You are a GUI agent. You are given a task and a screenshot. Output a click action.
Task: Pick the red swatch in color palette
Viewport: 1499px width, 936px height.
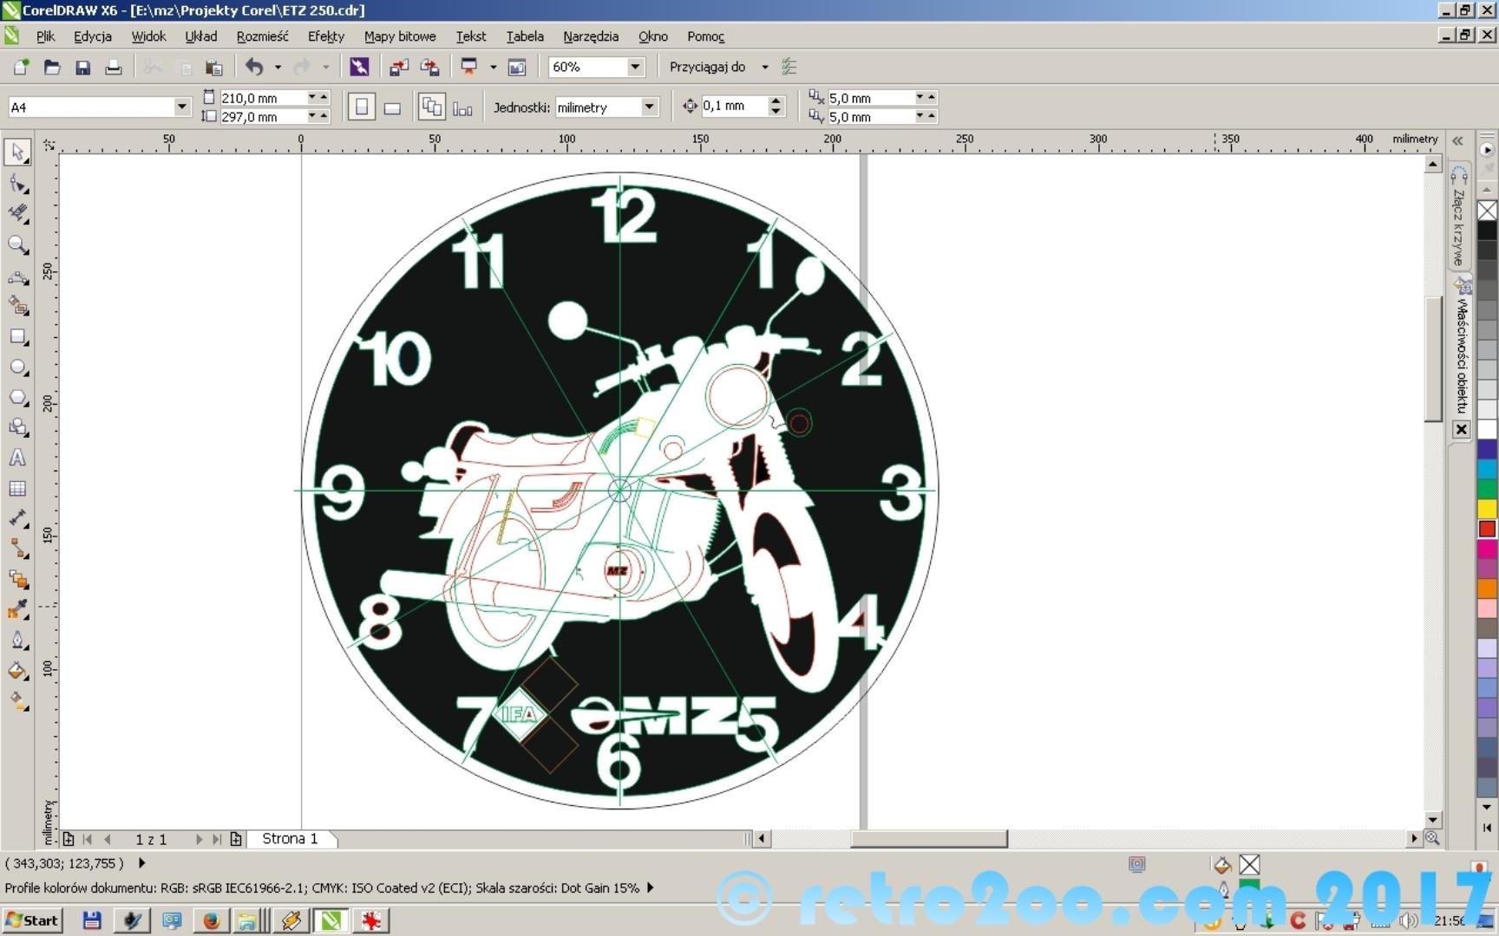pos(1487,529)
